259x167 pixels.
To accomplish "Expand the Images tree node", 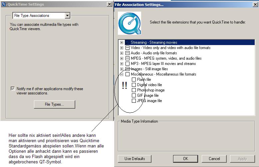I will pyautogui.click(x=122, y=69).
